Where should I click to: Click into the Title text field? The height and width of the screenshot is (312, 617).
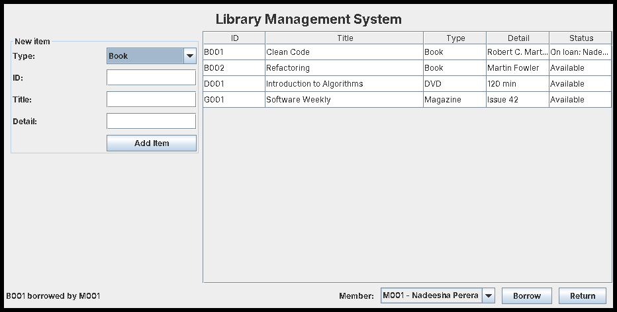152,99
